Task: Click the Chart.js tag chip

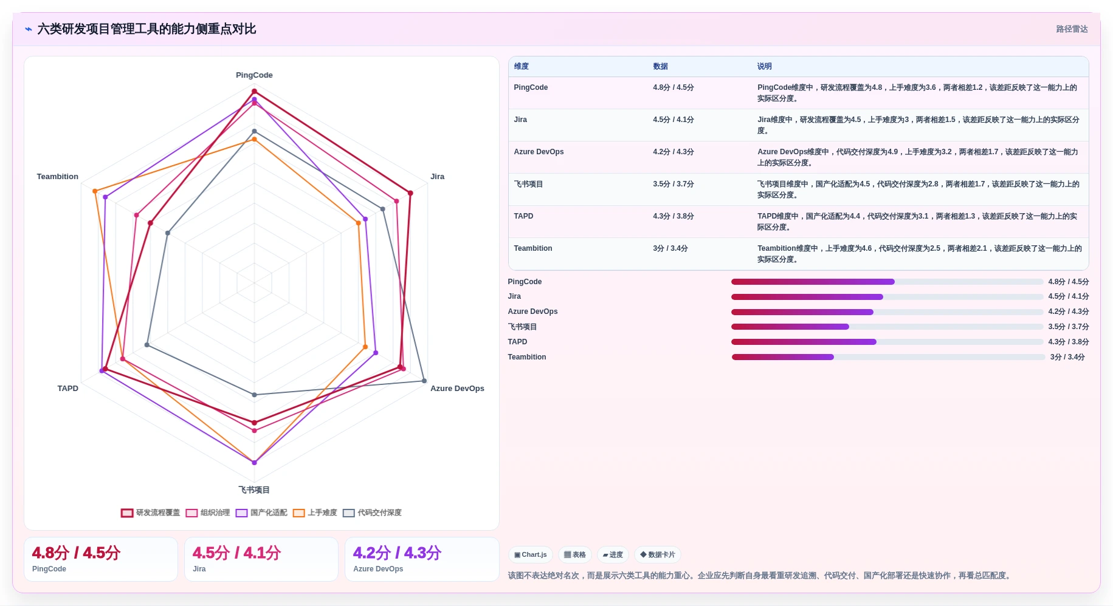Action: click(x=531, y=554)
